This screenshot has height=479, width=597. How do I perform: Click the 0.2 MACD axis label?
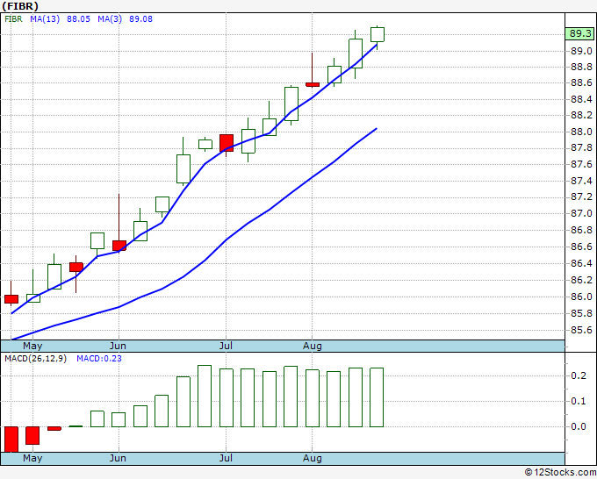tap(579, 375)
